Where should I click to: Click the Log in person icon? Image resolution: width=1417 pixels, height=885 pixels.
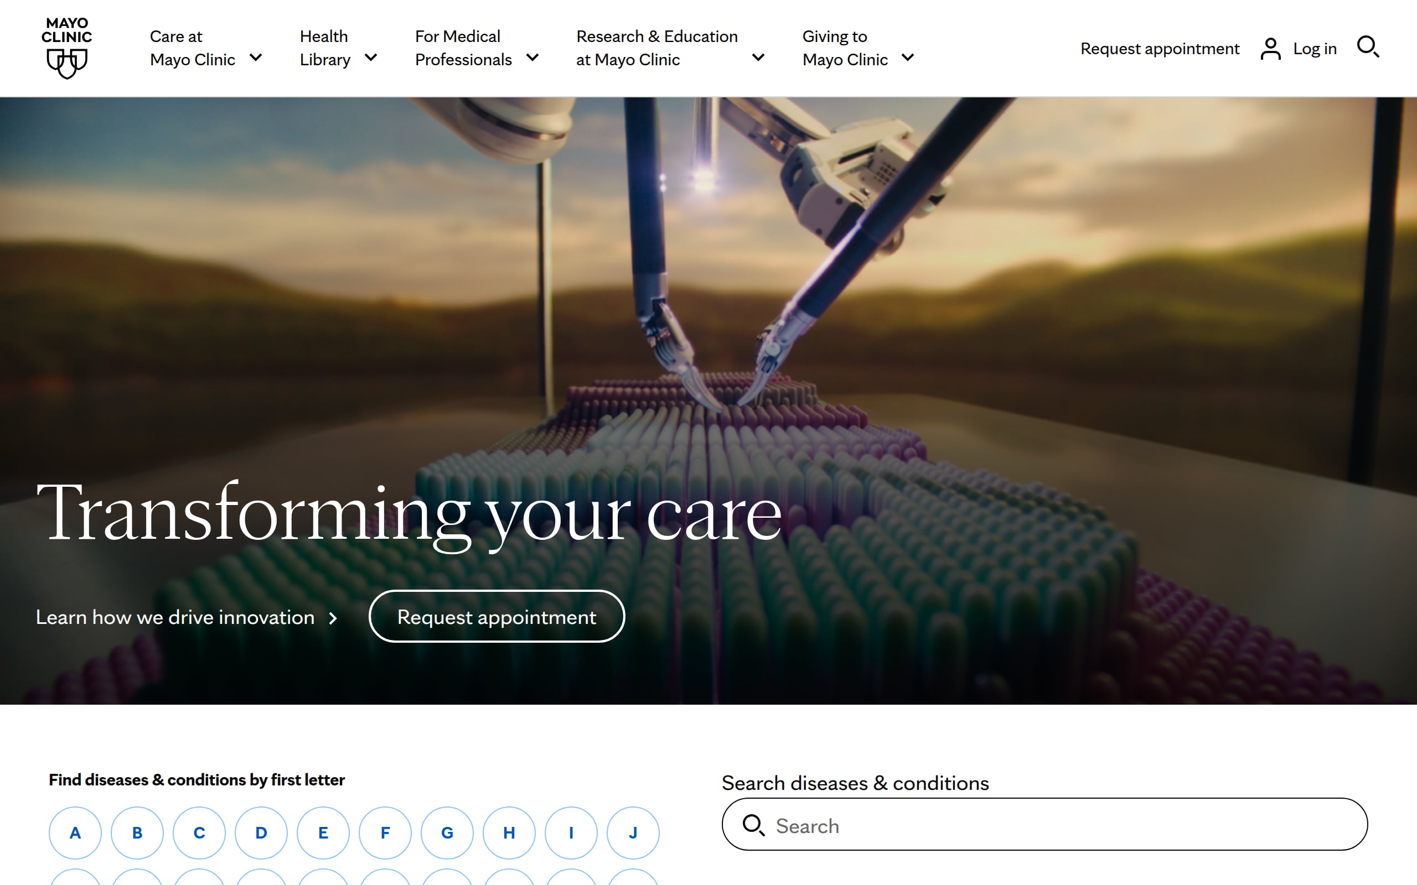click(1270, 49)
